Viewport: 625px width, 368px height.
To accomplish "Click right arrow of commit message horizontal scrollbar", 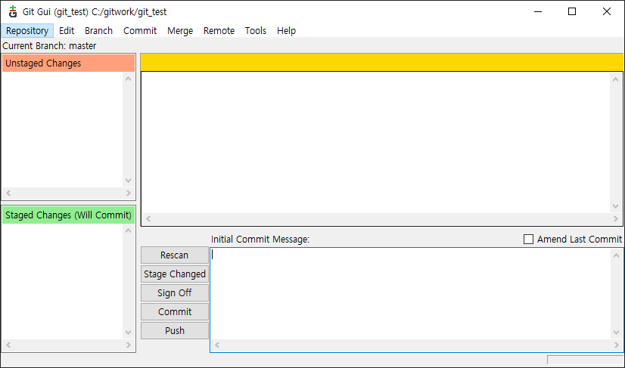I will pos(617,345).
